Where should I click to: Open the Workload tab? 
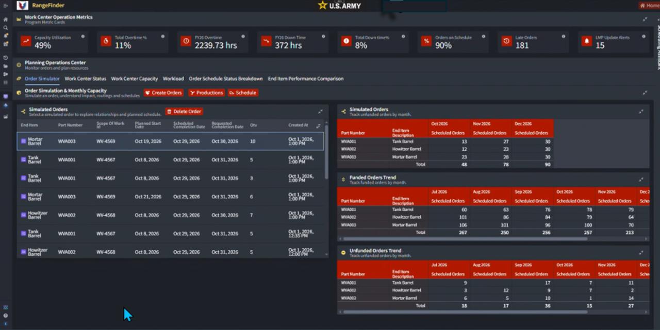click(173, 79)
